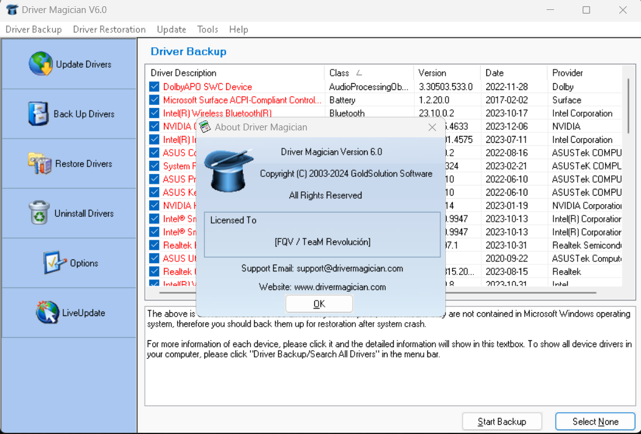
Task: Open the Tools menu
Action: coord(207,29)
